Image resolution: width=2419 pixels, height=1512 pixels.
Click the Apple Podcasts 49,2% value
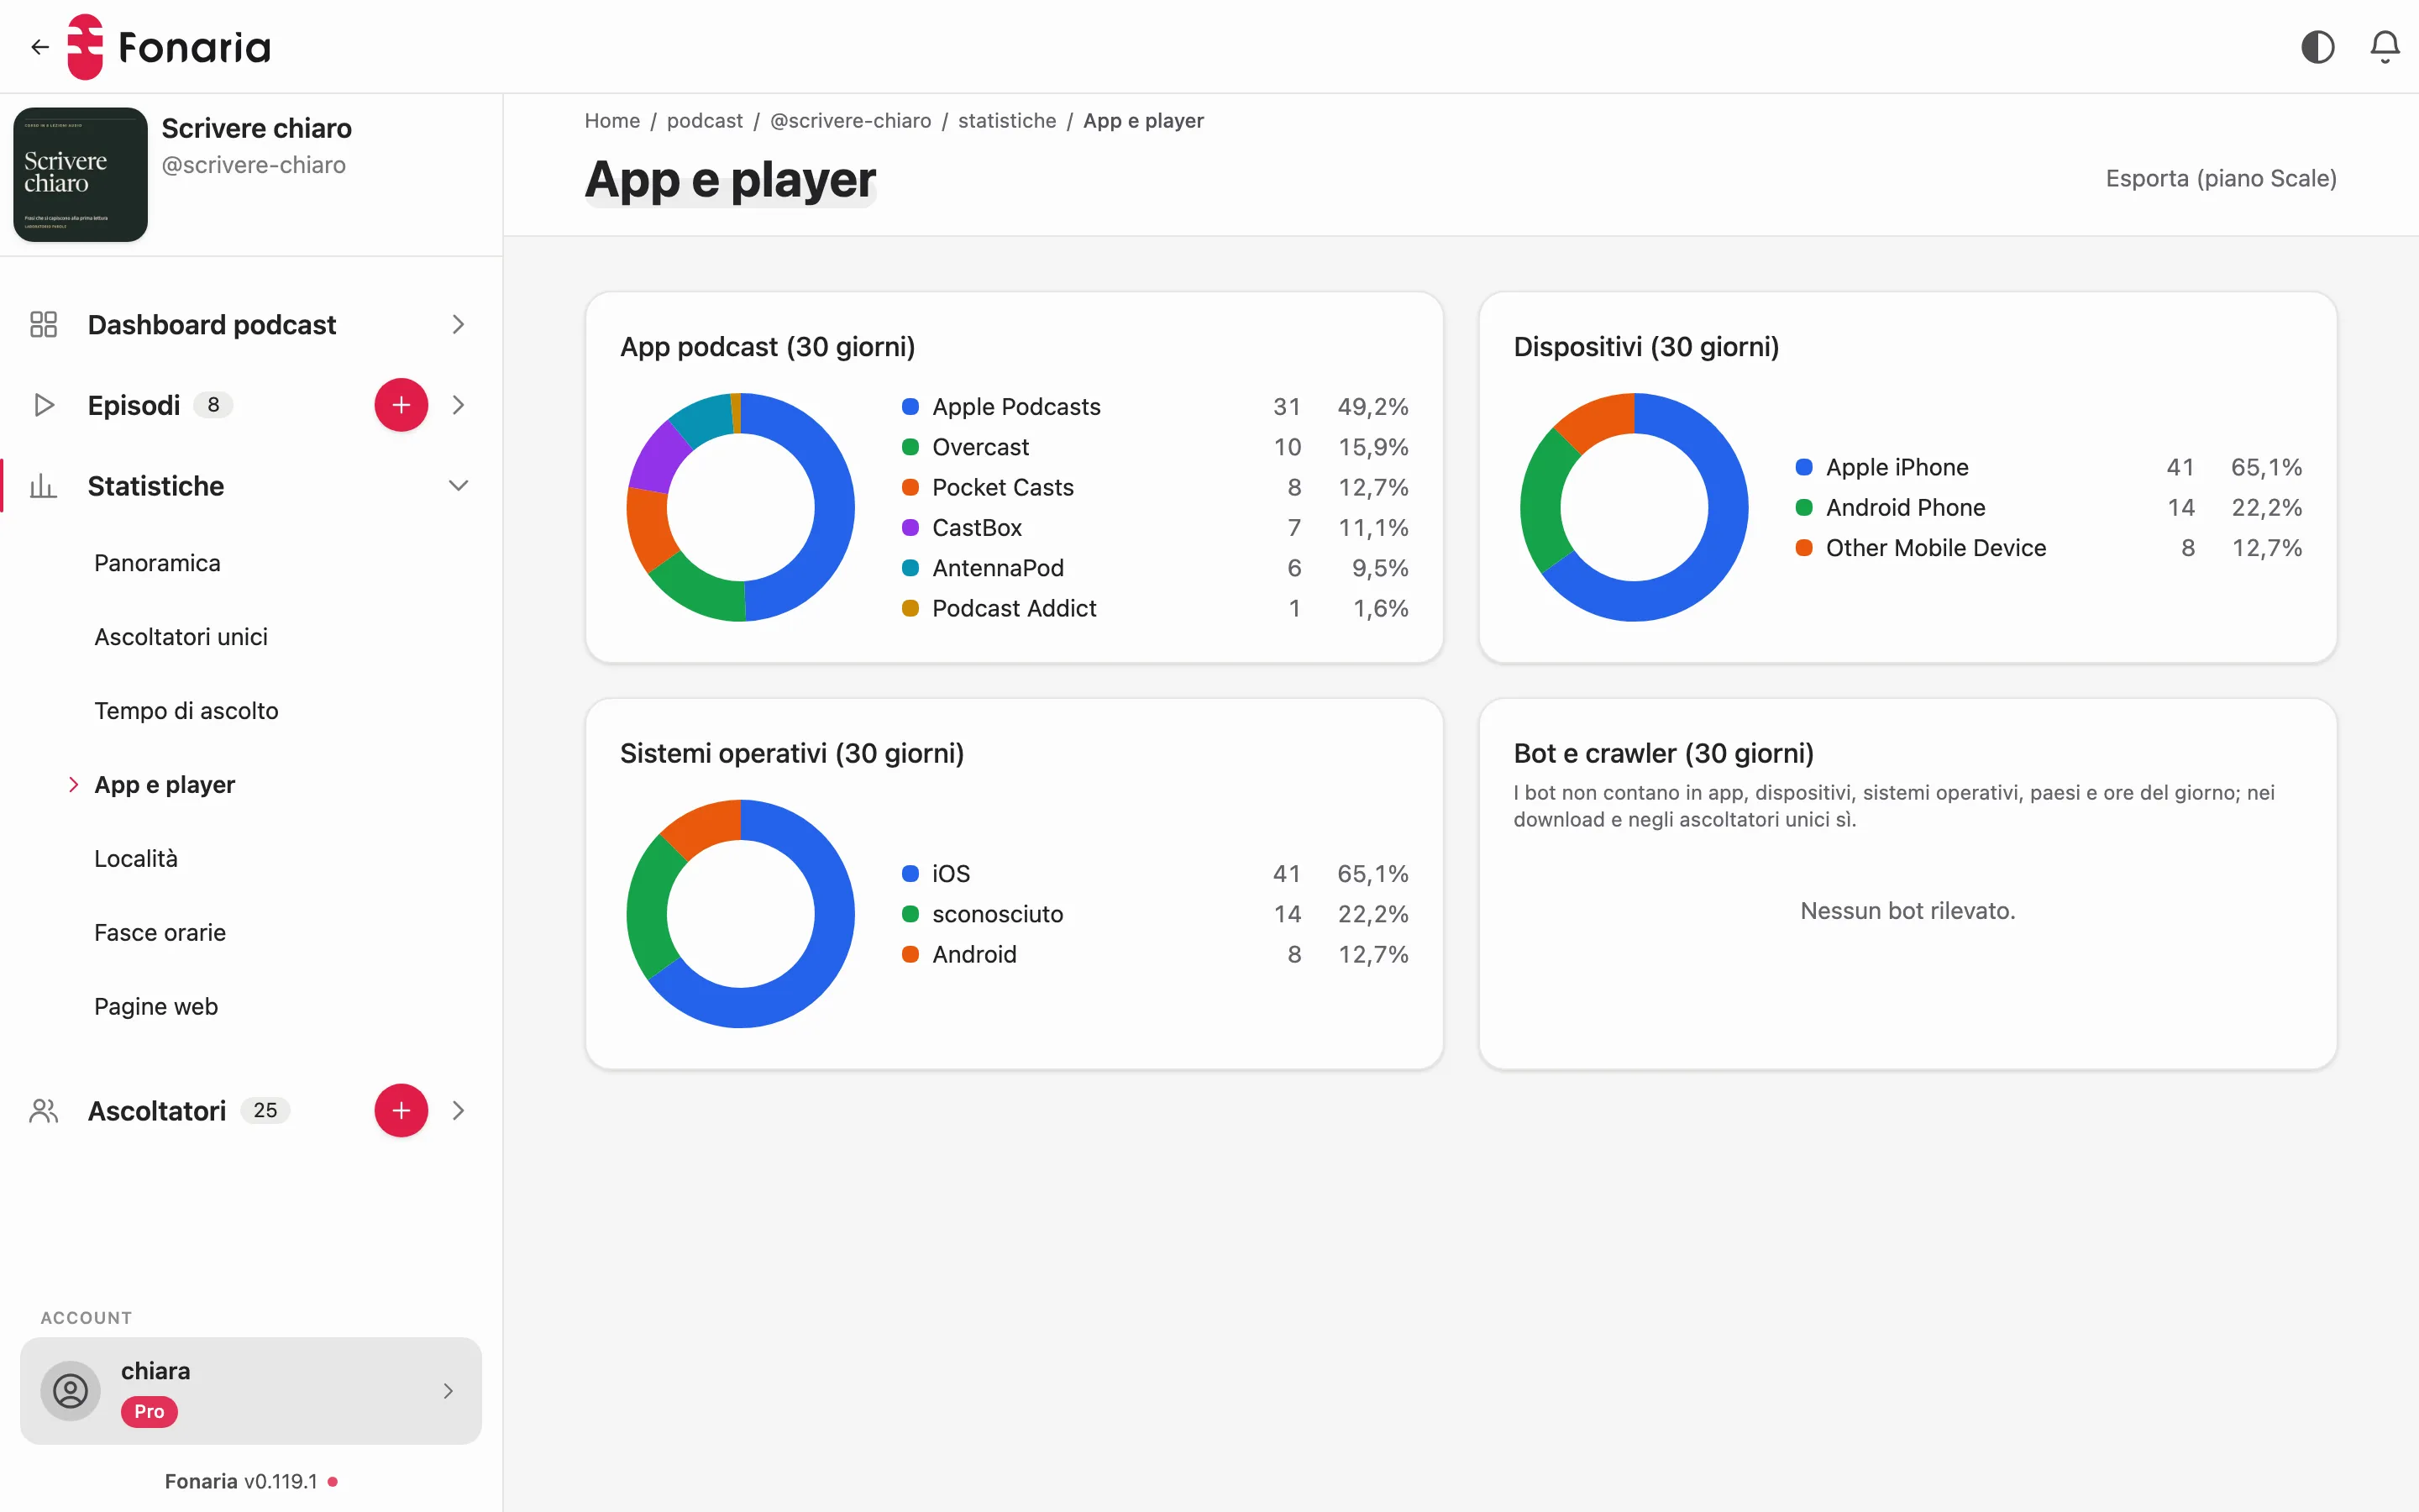tap(1372, 407)
